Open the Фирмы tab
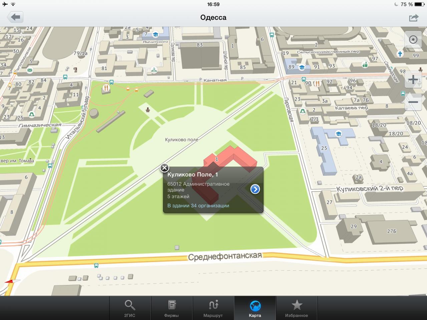Screen dimensions: 427x320 [x=171, y=308]
